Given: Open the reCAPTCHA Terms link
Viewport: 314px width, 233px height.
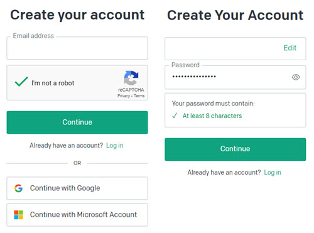Looking at the screenshot, I should click(x=139, y=96).
